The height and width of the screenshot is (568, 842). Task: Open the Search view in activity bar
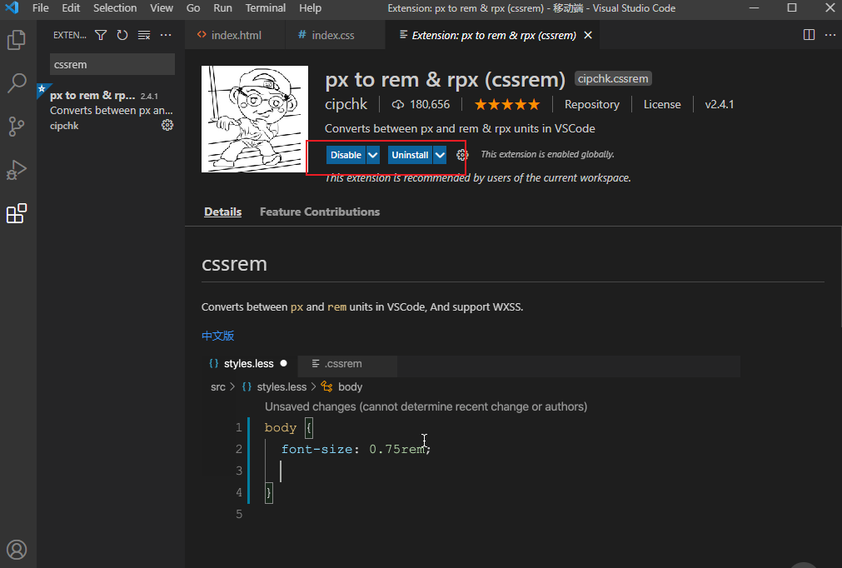[x=17, y=83]
